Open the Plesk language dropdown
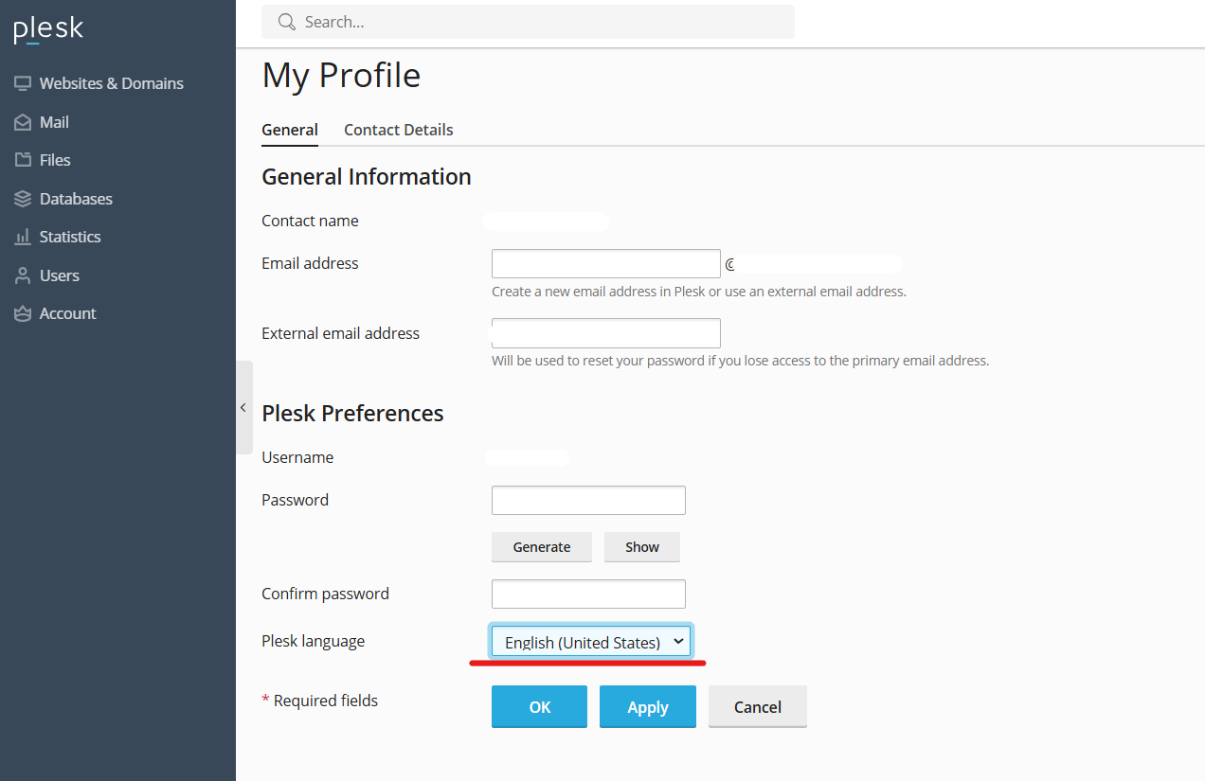 590,641
